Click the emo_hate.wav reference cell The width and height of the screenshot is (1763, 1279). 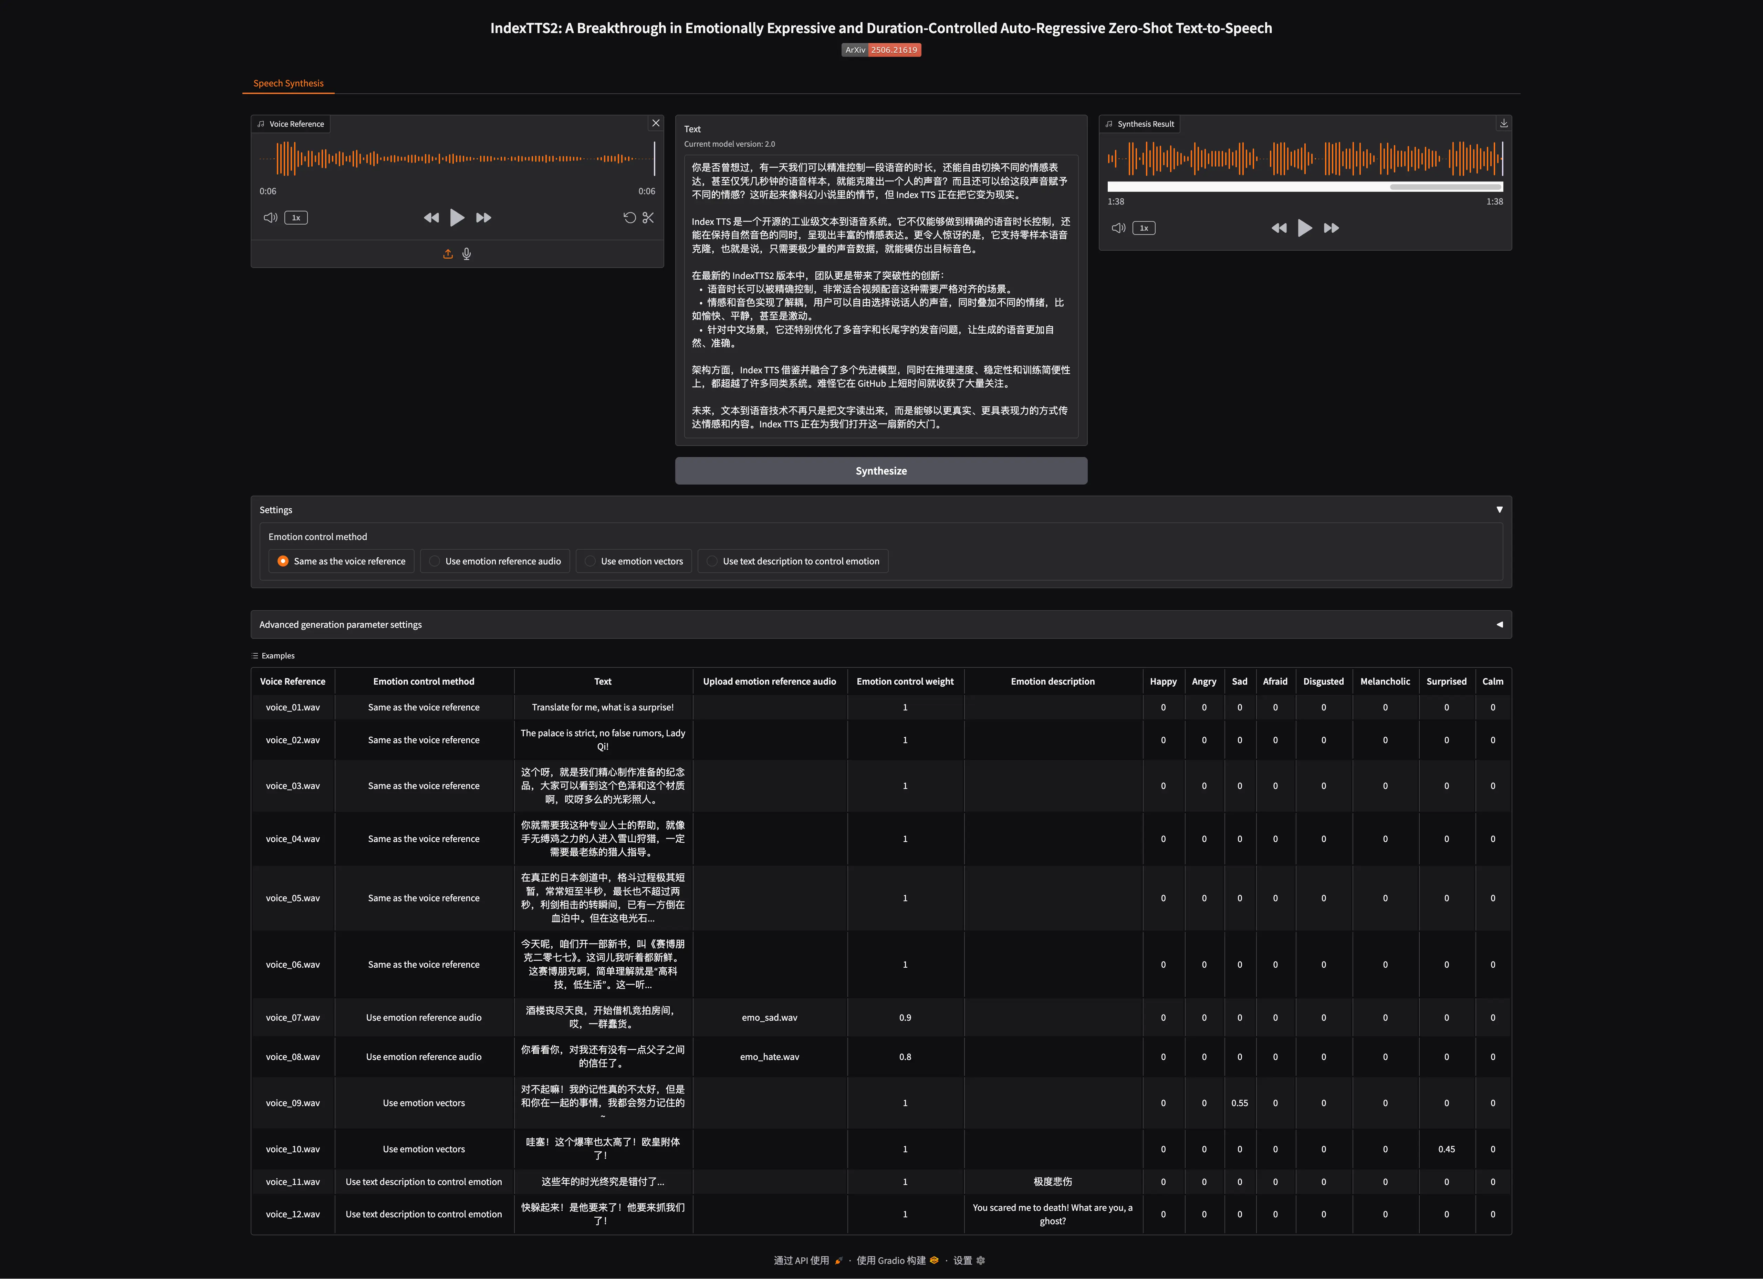(x=770, y=1058)
